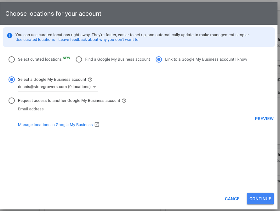Open Use curated locations link
Image resolution: width=280 pixels, height=211 pixels.
click(x=35, y=40)
